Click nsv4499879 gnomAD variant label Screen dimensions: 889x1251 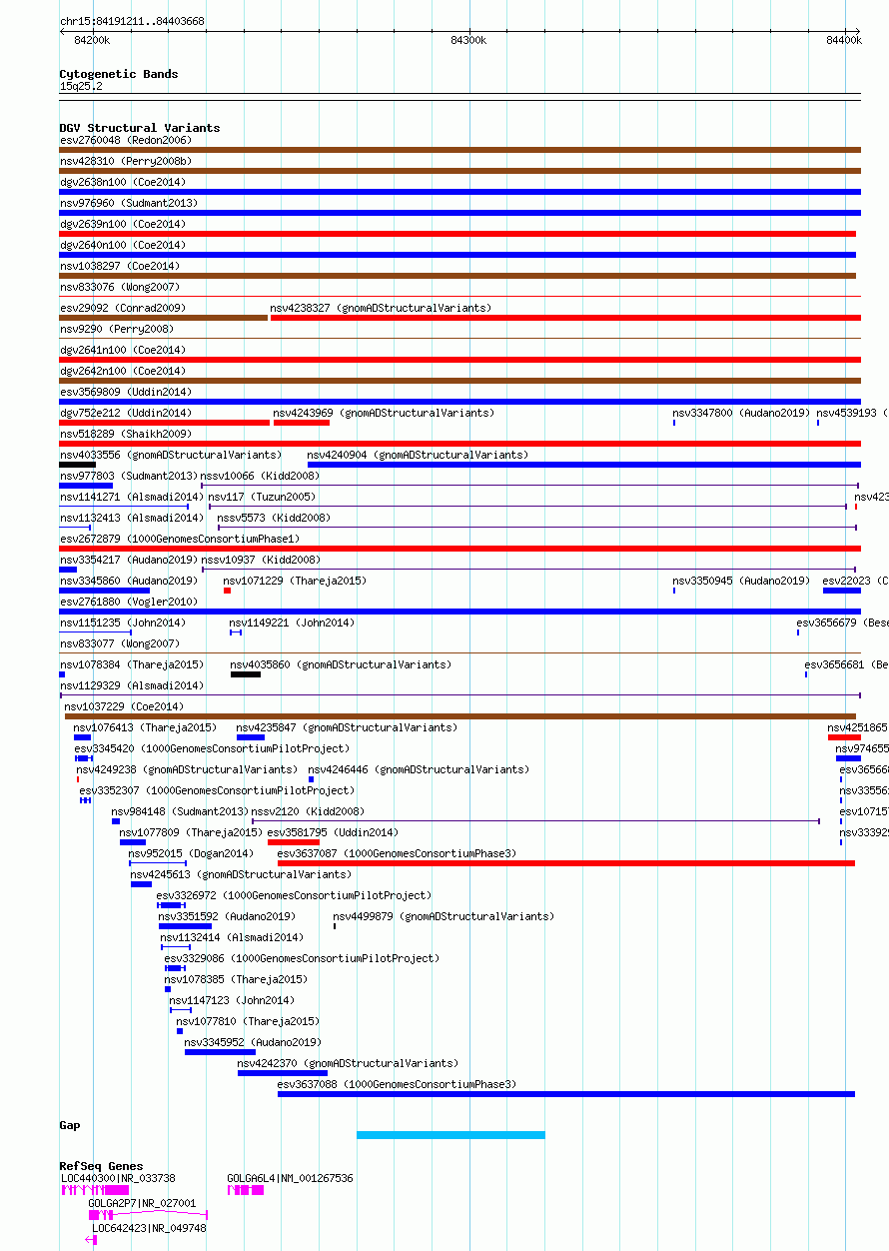444,916
